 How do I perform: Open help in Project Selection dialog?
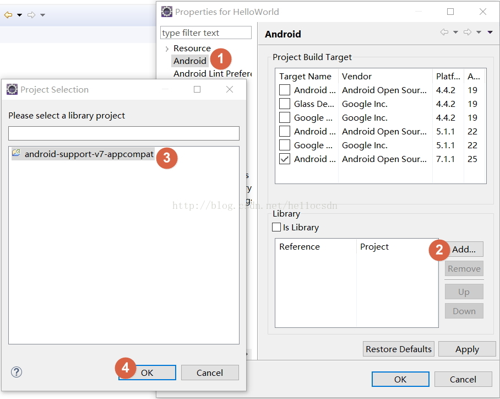click(17, 372)
